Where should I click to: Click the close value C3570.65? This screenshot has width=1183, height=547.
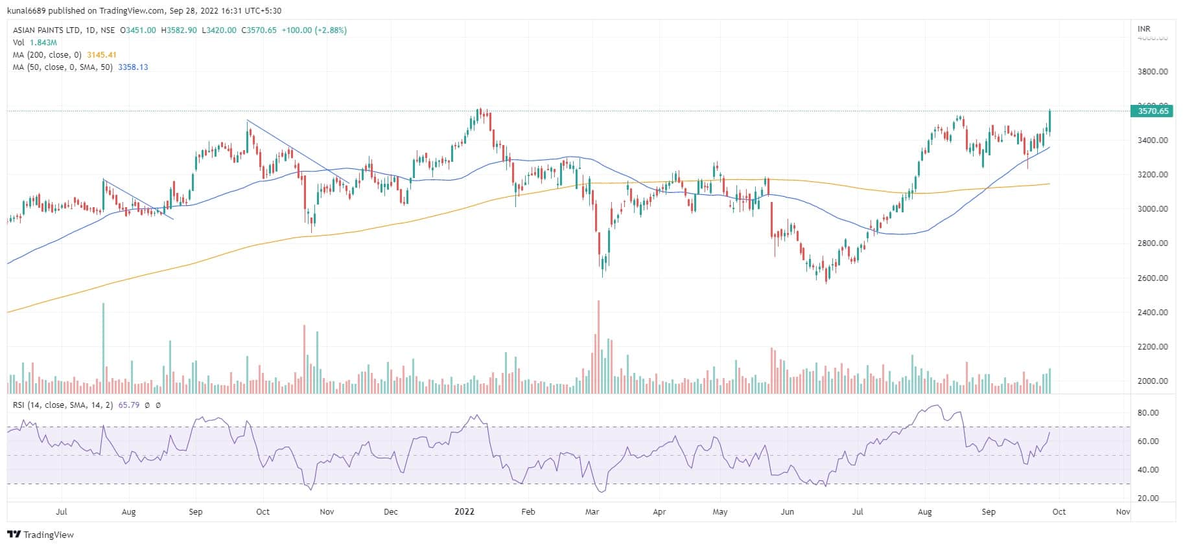pyautogui.click(x=259, y=30)
